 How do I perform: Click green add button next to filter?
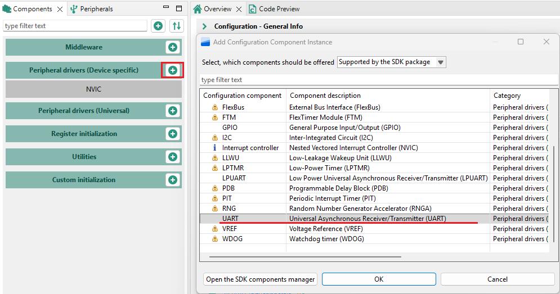point(158,26)
